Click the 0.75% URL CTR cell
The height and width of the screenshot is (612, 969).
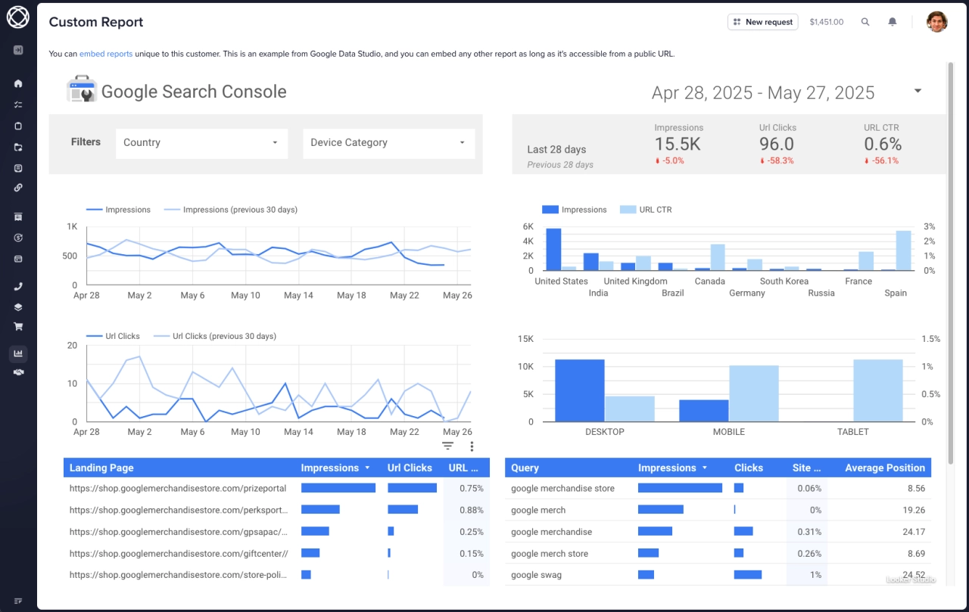(471, 489)
